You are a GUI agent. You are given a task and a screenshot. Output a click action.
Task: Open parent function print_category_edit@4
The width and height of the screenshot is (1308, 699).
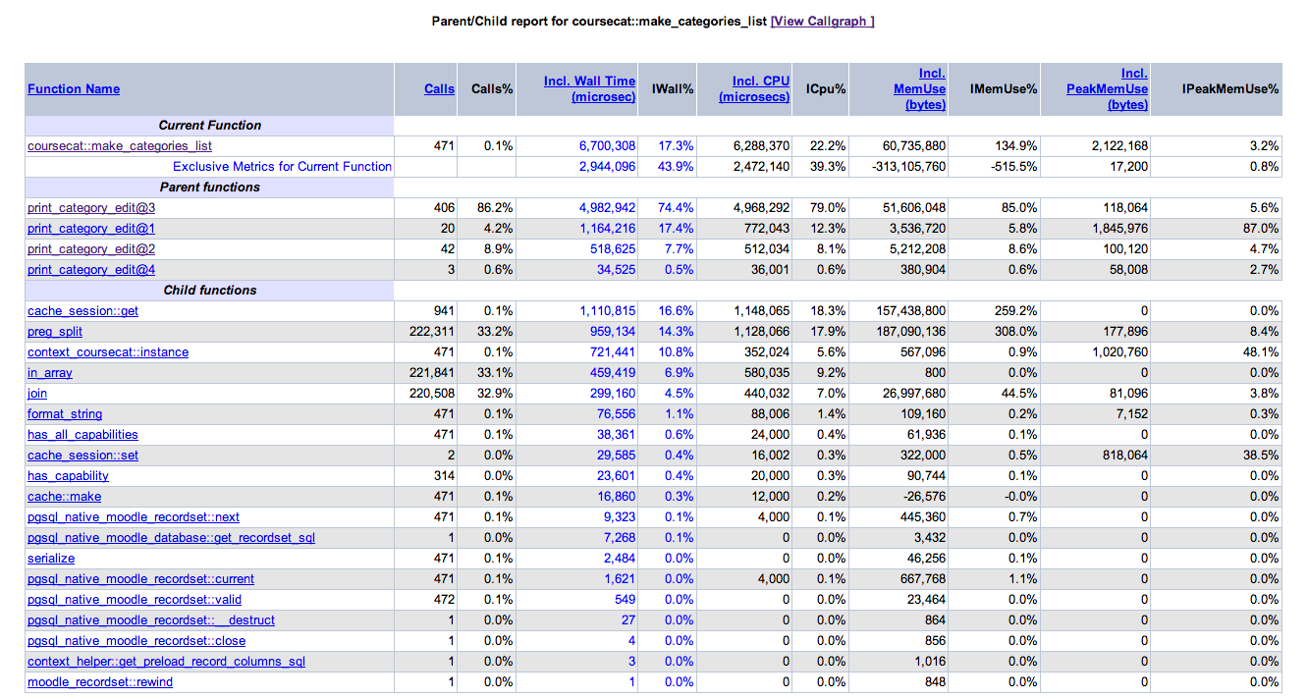click(x=91, y=269)
